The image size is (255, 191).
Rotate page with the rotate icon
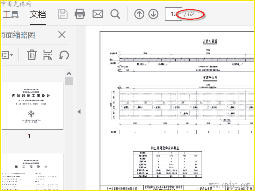[x=64, y=55]
